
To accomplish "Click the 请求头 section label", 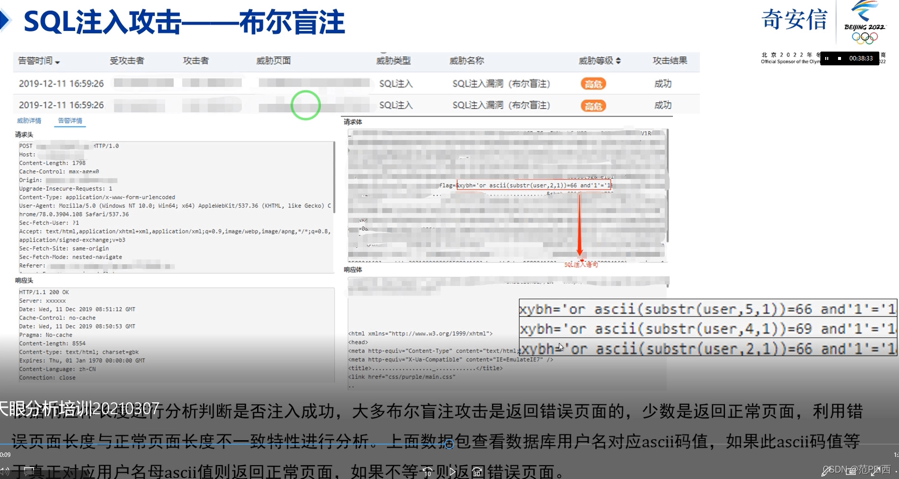I will 24,135.
